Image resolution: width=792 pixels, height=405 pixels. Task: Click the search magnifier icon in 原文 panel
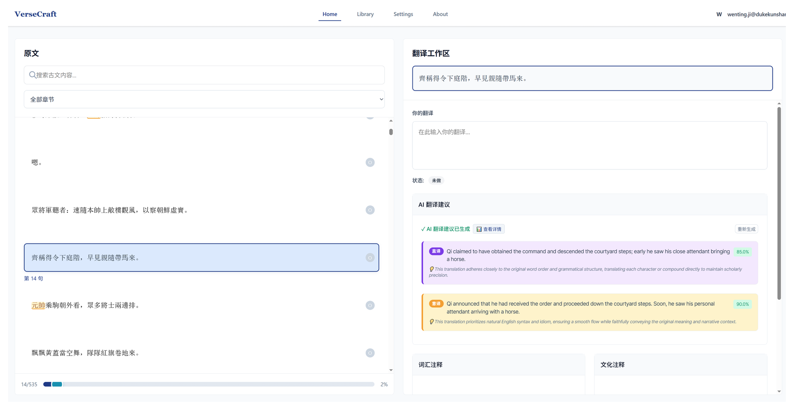click(x=33, y=75)
